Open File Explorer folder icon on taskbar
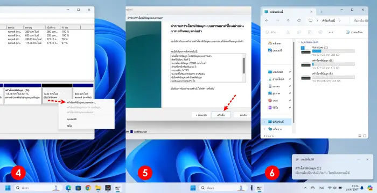This screenshot has height=193, width=377. coord(98,188)
